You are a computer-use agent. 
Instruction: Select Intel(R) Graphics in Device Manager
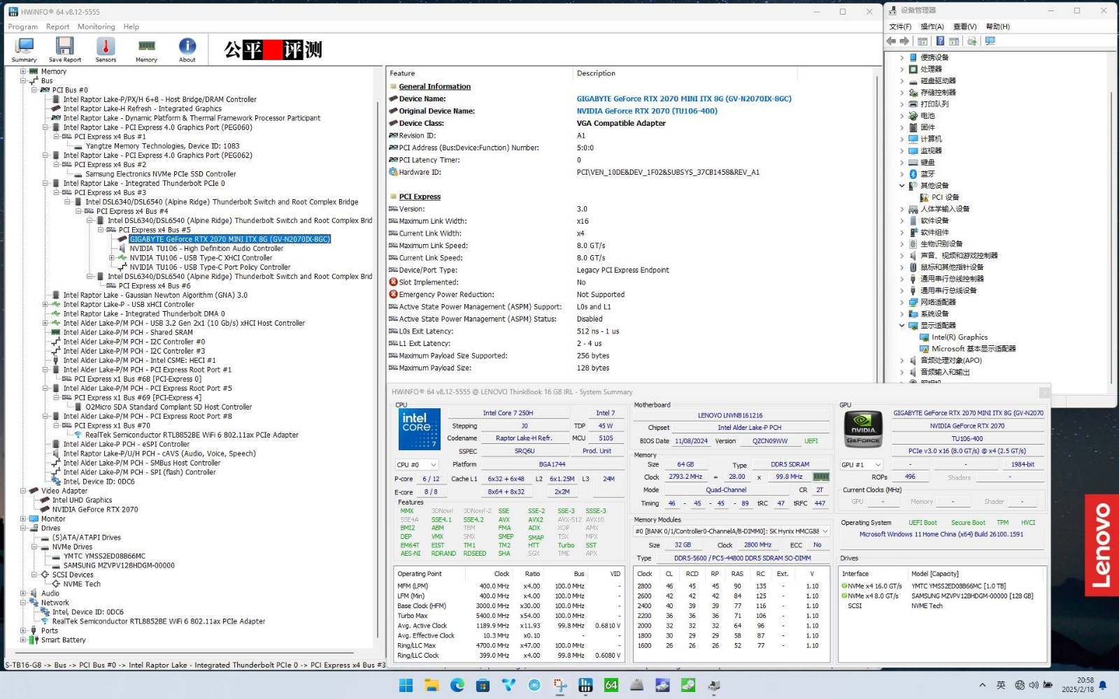[960, 337]
